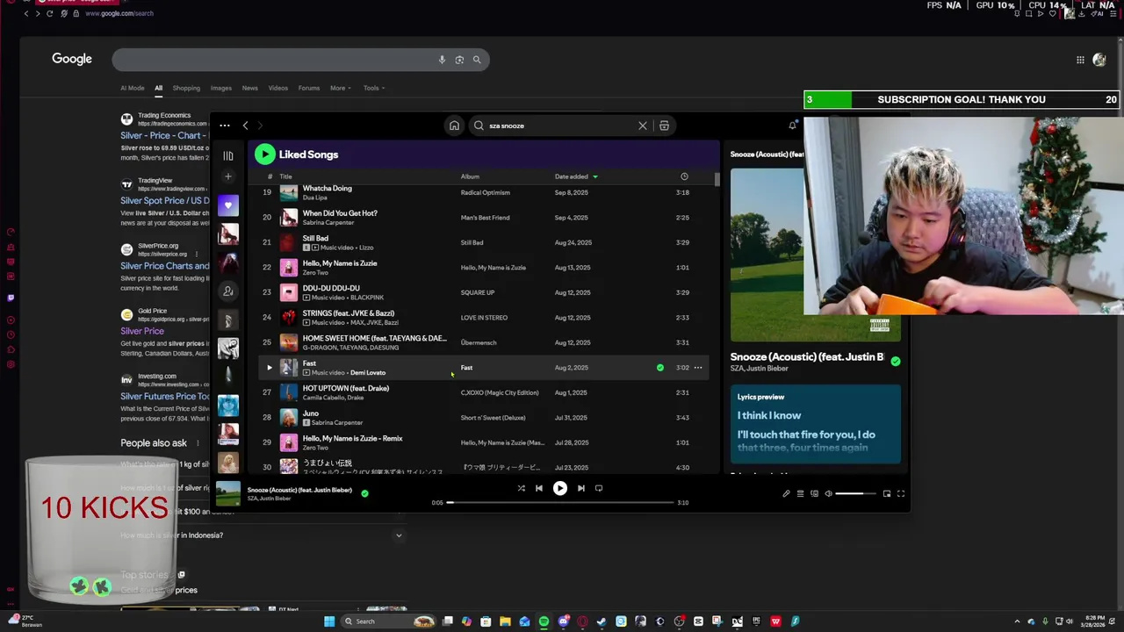Viewport: 1124px width, 632px height.
Task: Open the taskbar clock and date
Action: [x=1094, y=621]
